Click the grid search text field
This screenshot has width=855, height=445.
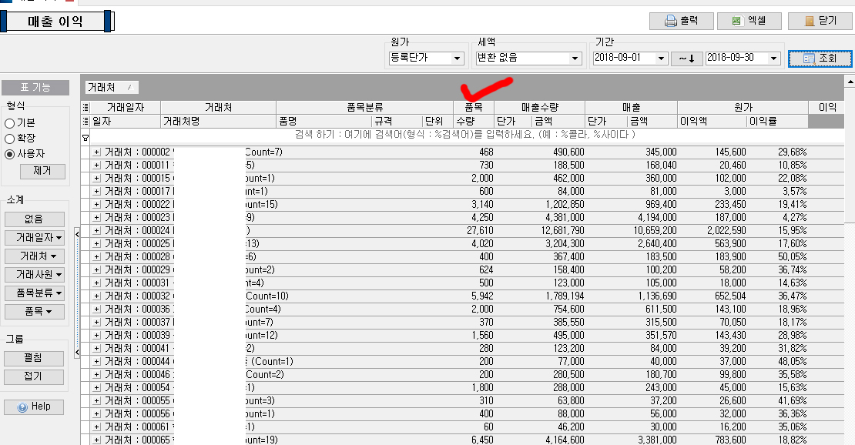tap(462, 136)
